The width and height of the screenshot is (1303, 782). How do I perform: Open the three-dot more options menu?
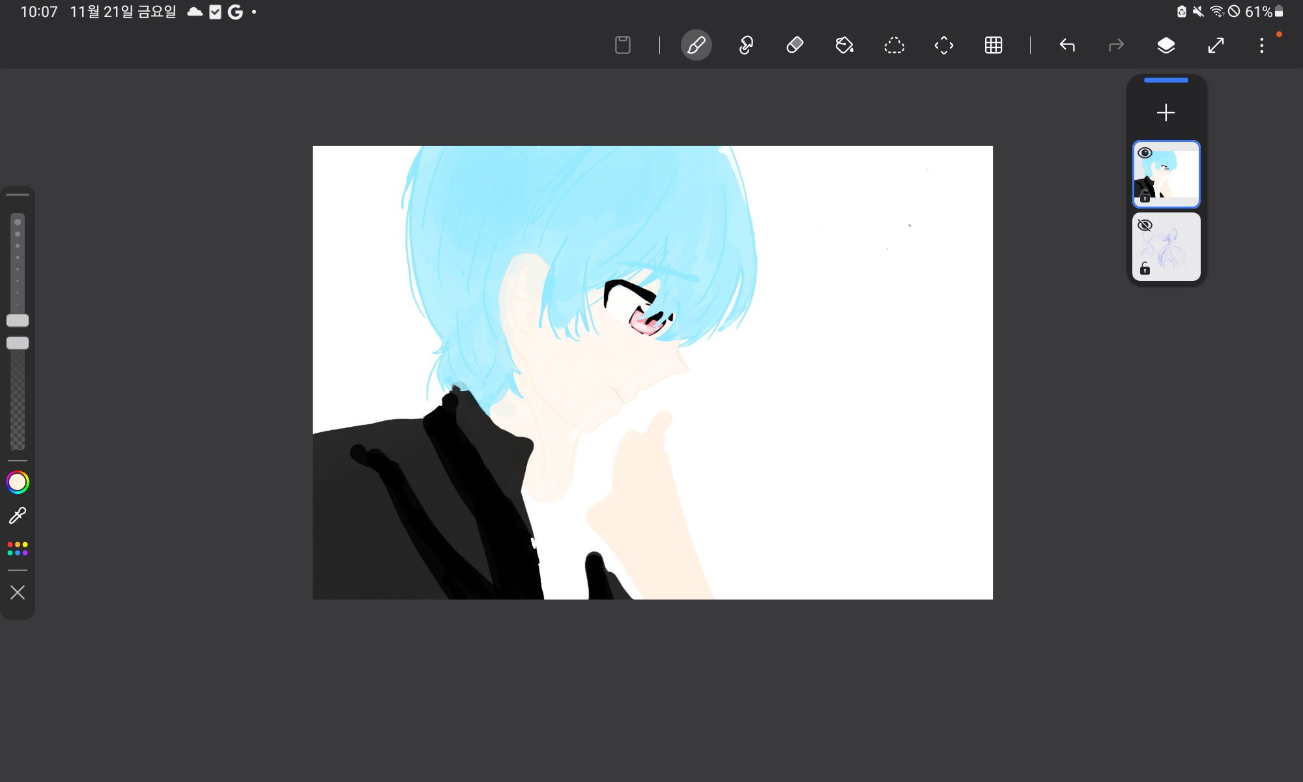[x=1261, y=46]
